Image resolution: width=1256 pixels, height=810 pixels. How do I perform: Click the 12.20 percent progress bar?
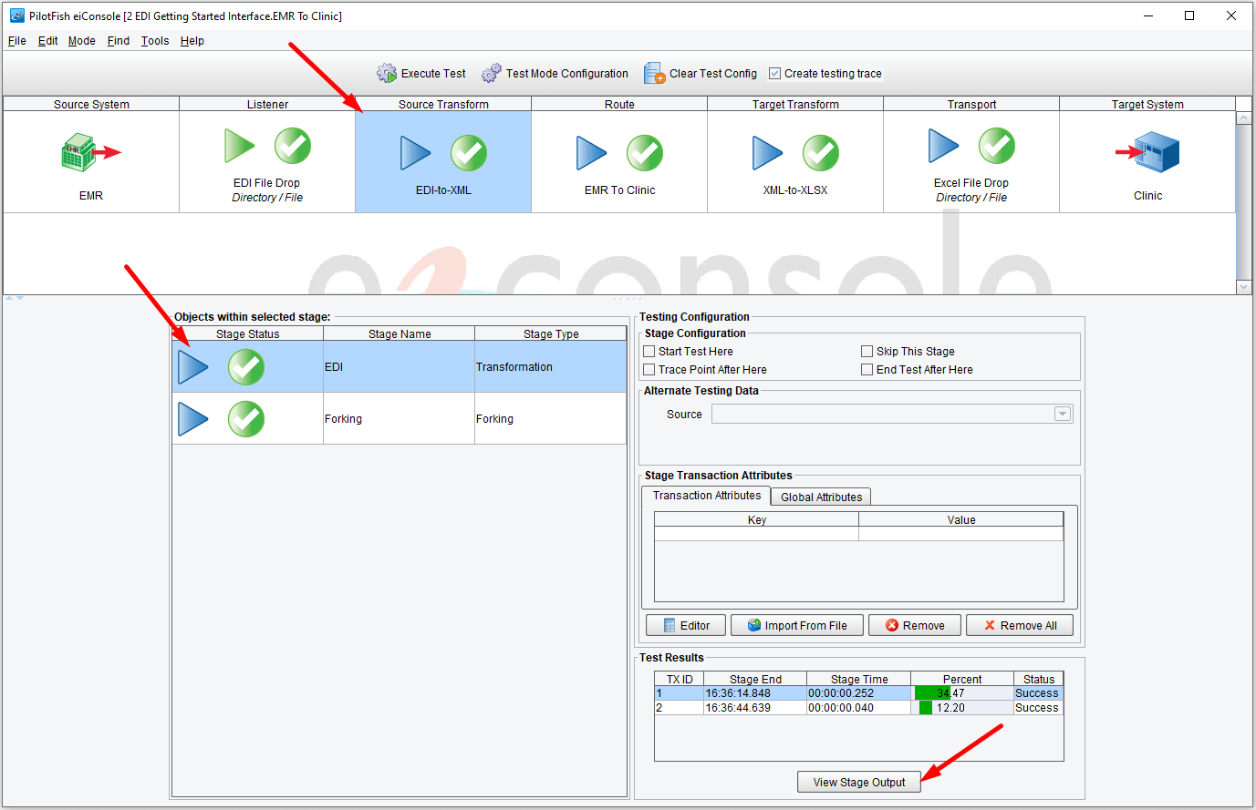[962, 708]
